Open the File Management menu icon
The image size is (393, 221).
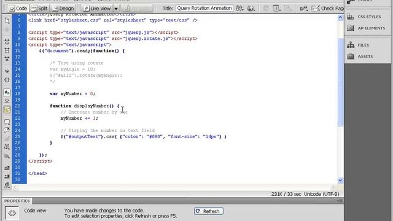tap(239, 9)
